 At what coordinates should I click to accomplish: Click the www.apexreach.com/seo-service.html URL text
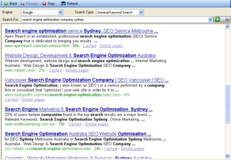(37, 46)
